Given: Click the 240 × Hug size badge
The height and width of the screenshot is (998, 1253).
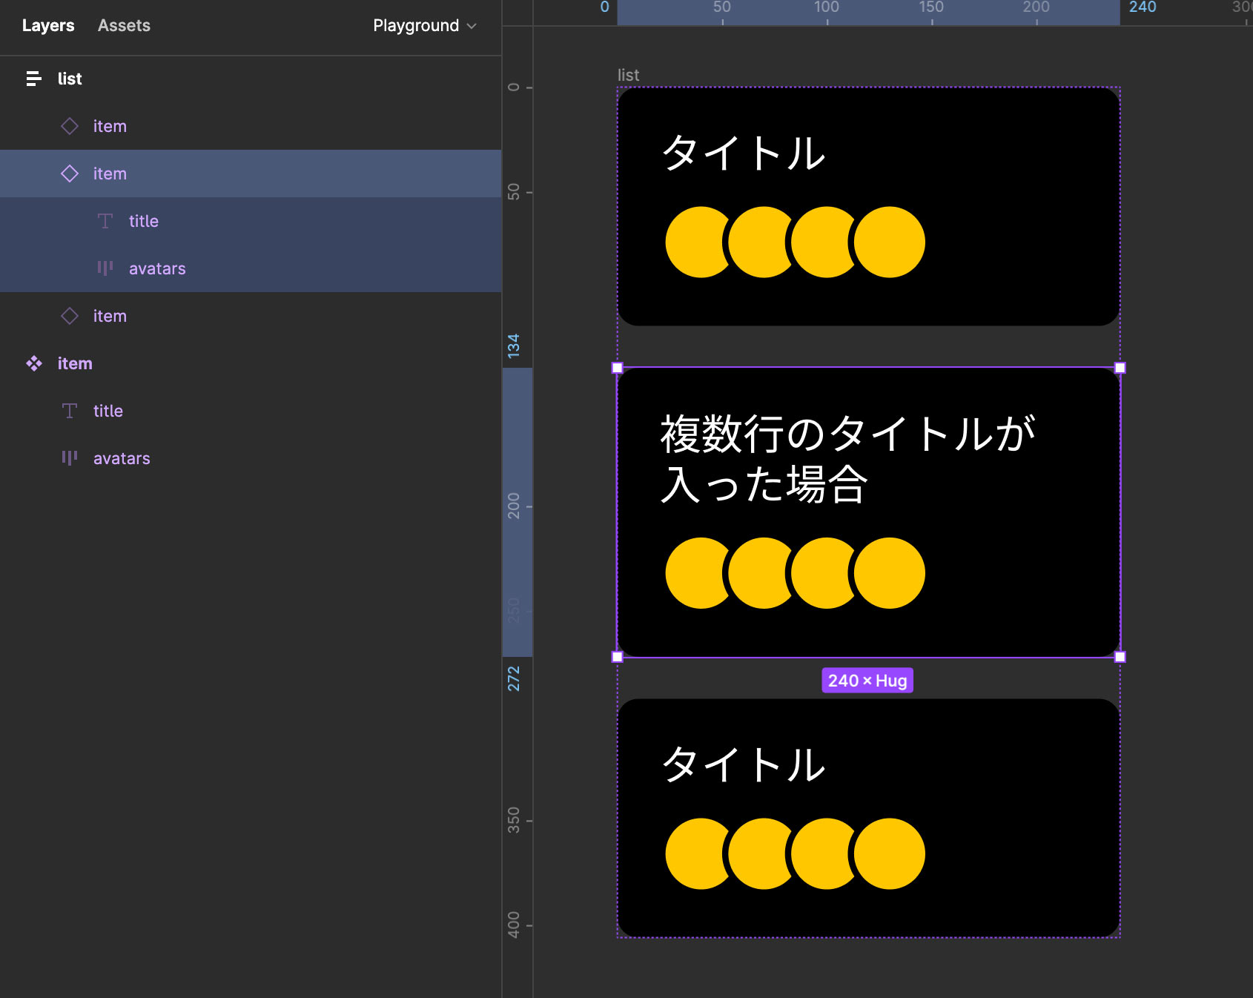Looking at the screenshot, I should point(867,681).
